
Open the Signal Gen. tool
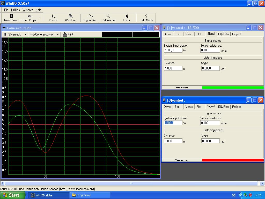[x=91, y=18]
